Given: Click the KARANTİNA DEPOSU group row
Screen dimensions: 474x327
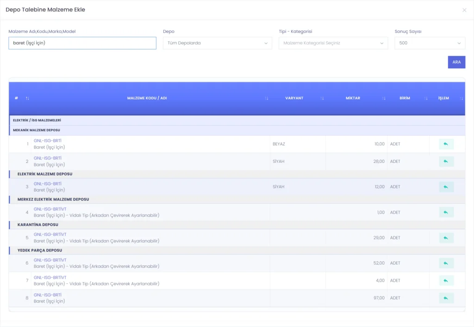Looking at the screenshot, I should pos(237,225).
